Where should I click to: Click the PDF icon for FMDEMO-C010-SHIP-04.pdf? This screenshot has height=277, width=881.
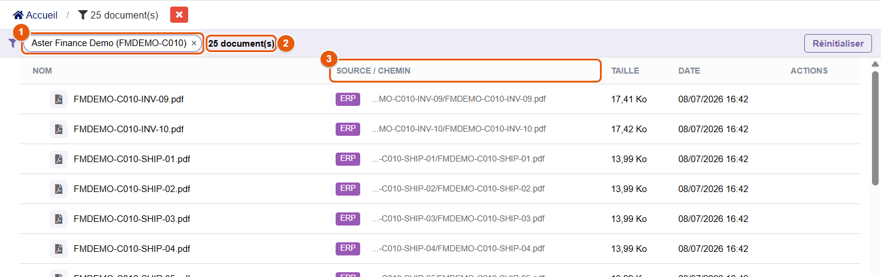coord(59,249)
